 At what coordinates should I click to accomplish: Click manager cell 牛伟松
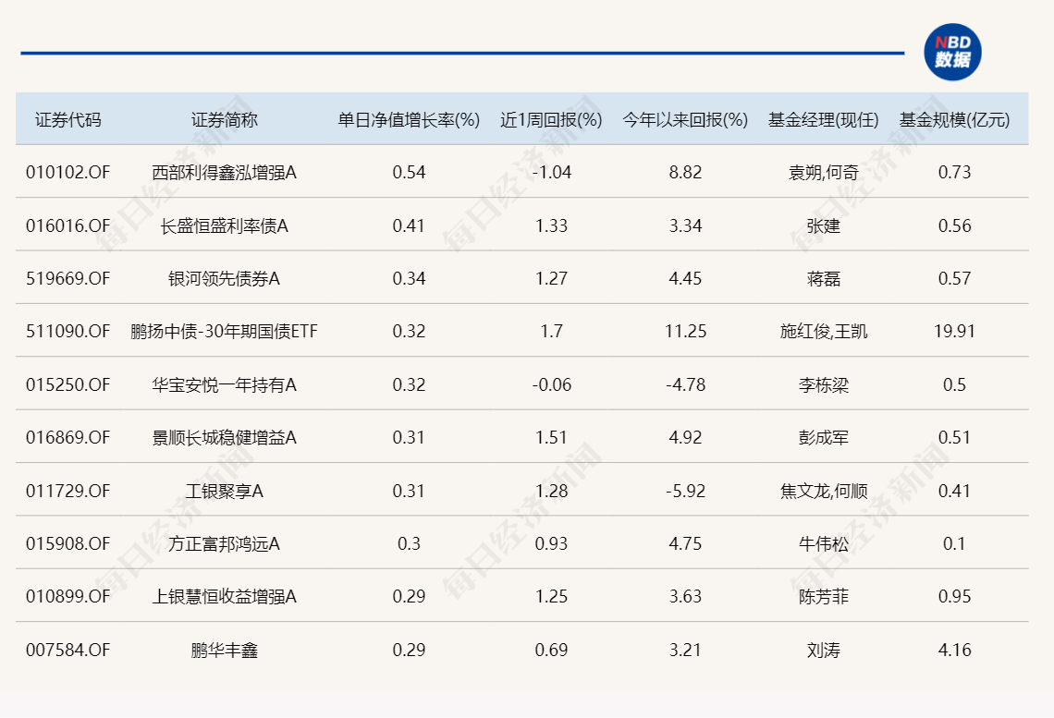click(824, 543)
